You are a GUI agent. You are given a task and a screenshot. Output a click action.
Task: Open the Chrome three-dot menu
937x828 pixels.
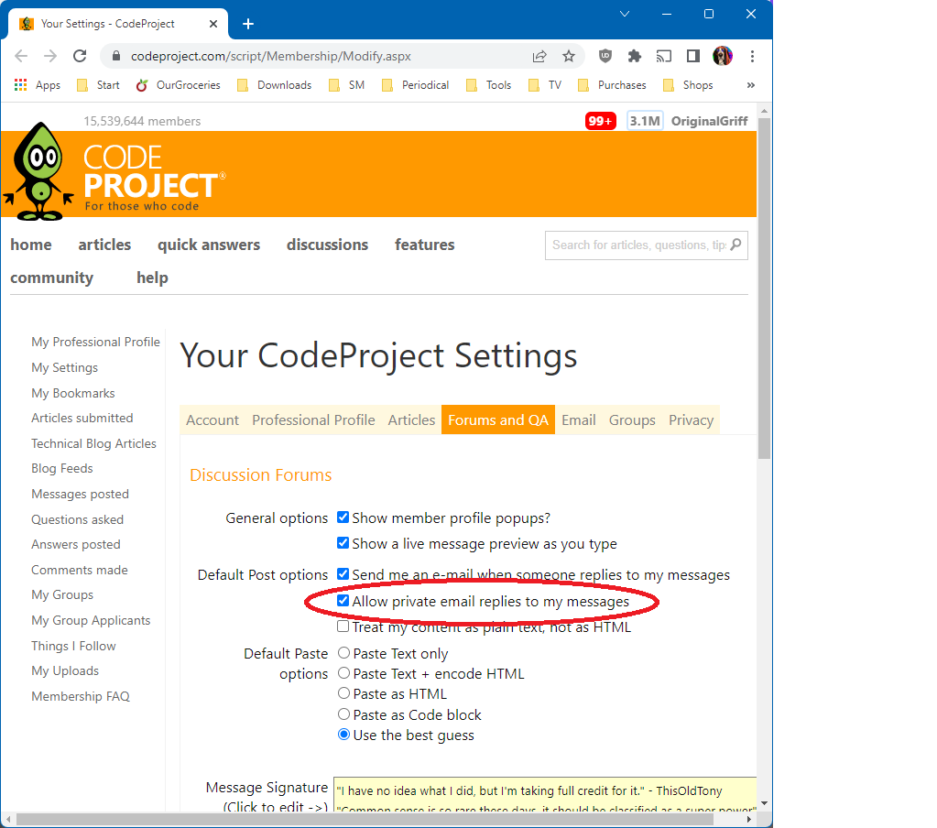752,56
